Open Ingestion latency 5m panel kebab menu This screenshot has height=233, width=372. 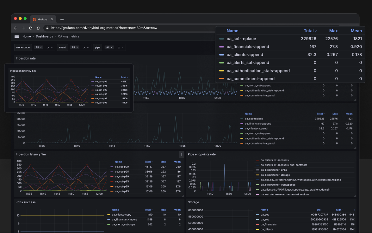181,154
